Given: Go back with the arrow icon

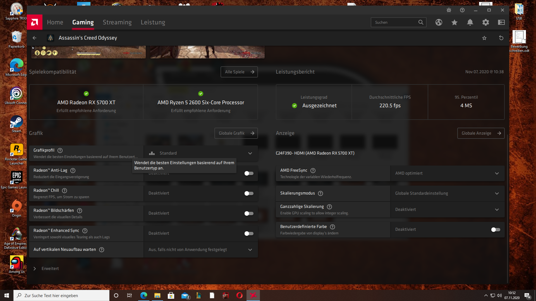Looking at the screenshot, I should pyautogui.click(x=35, y=38).
